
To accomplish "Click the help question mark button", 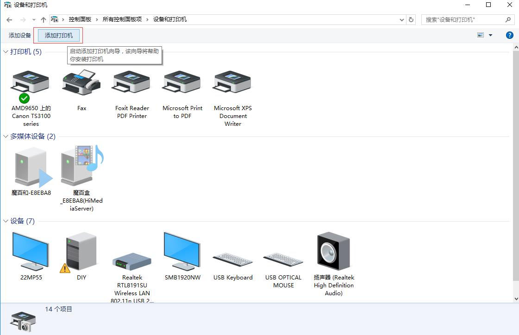I will [x=509, y=35].
